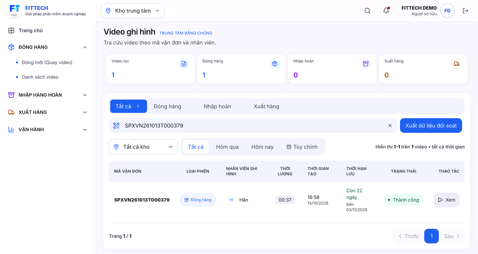Click the QR scan icon in search field
Viewport: 478px width, 254px height.
[117, 126]
